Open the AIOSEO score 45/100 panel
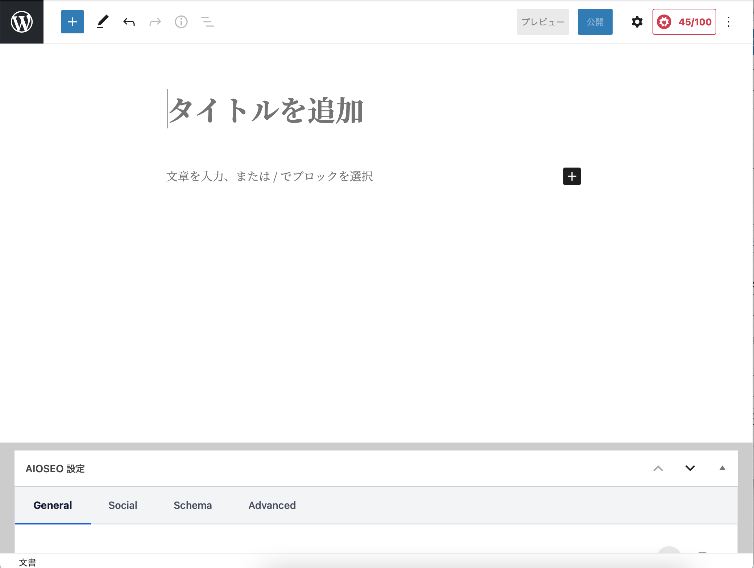Viewport: 754px width, 568px height. point(684,22)
